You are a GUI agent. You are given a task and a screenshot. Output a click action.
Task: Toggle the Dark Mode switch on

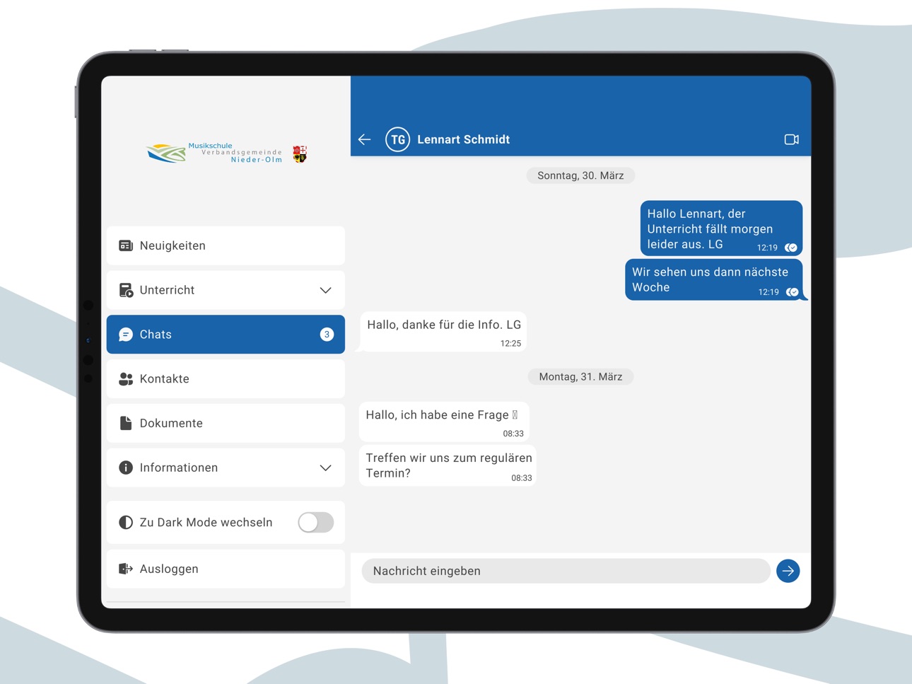[315, 522]
